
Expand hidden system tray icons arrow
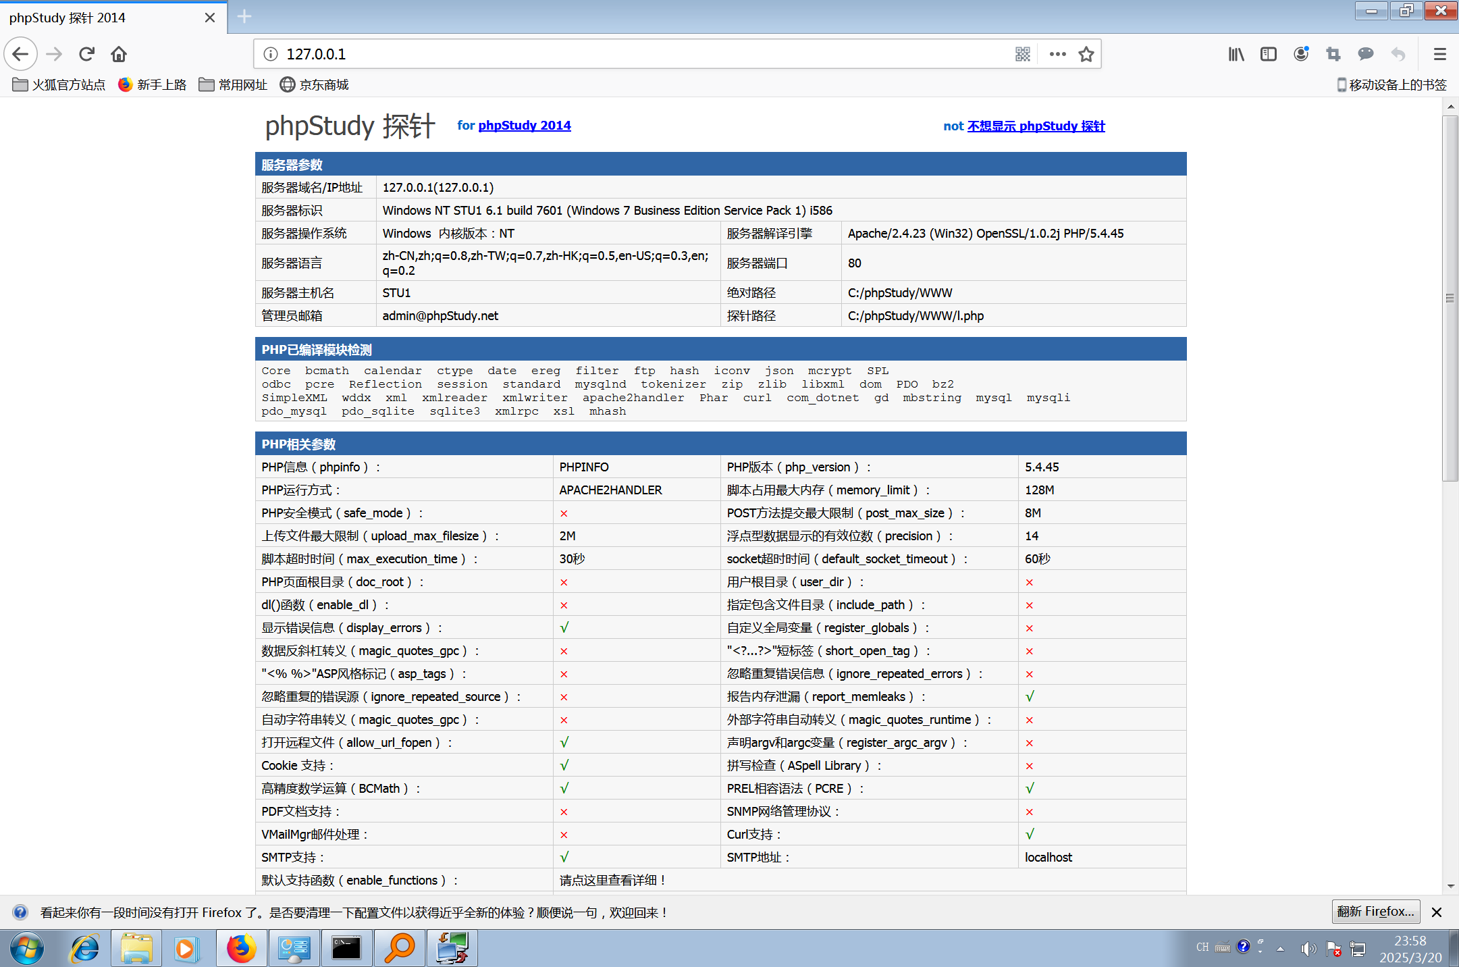click(1280, 949)
